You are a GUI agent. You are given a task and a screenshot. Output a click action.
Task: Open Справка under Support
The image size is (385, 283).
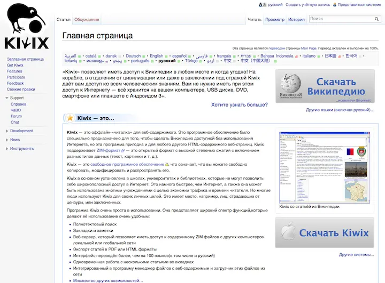(x=18, y=104)
